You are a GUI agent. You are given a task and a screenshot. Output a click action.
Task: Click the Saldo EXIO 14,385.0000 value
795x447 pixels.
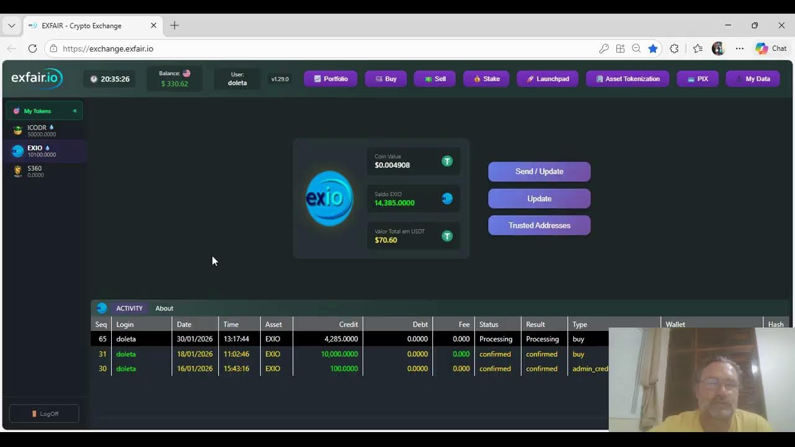click(394, 203)
